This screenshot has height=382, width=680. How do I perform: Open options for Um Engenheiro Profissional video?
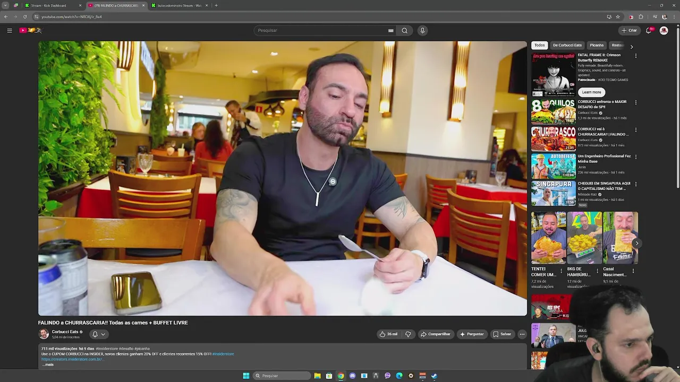point(635,157)
